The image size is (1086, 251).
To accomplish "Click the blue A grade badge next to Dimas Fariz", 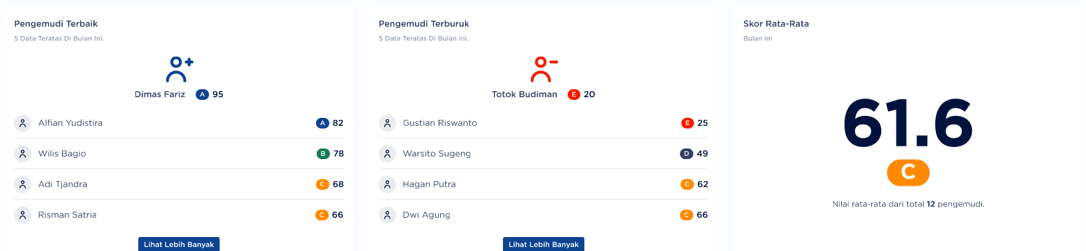I will click(202, 95).
